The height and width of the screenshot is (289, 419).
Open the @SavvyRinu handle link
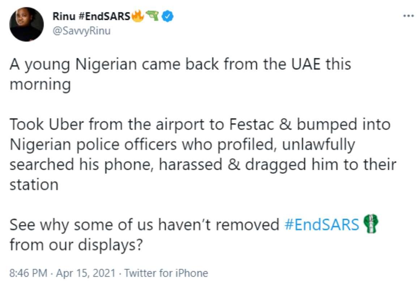click(81, 31)
